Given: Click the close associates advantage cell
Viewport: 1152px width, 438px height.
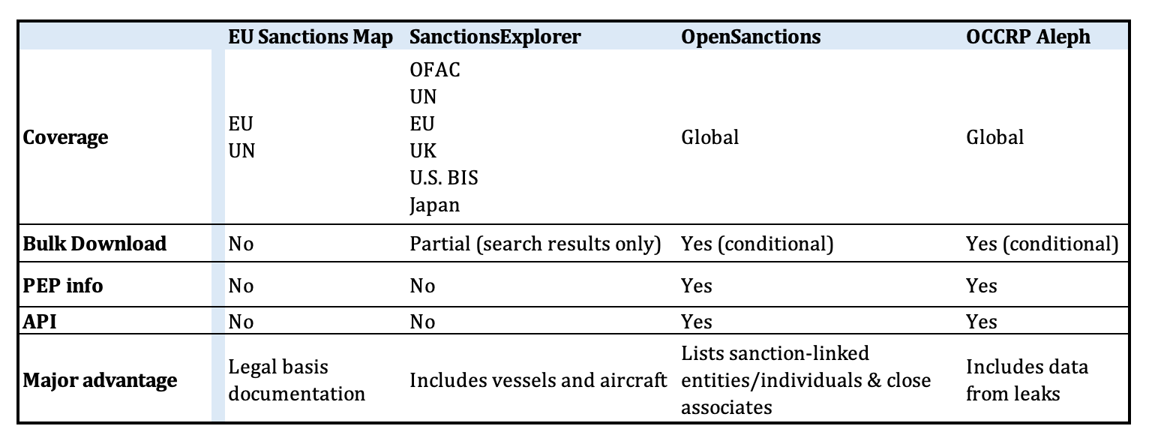Looking at the screenshot, I should pyautogui.click(x=805, y=380).
